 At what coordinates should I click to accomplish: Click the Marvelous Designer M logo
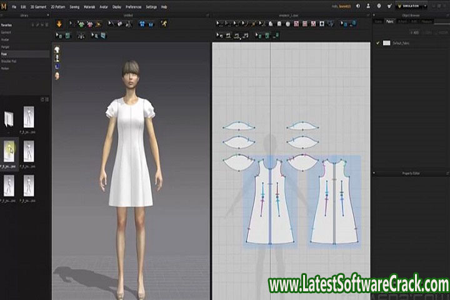tap(4, 6)
